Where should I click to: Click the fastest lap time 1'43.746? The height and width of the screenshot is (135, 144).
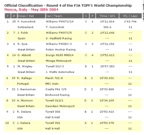click(x=130, y=21)
